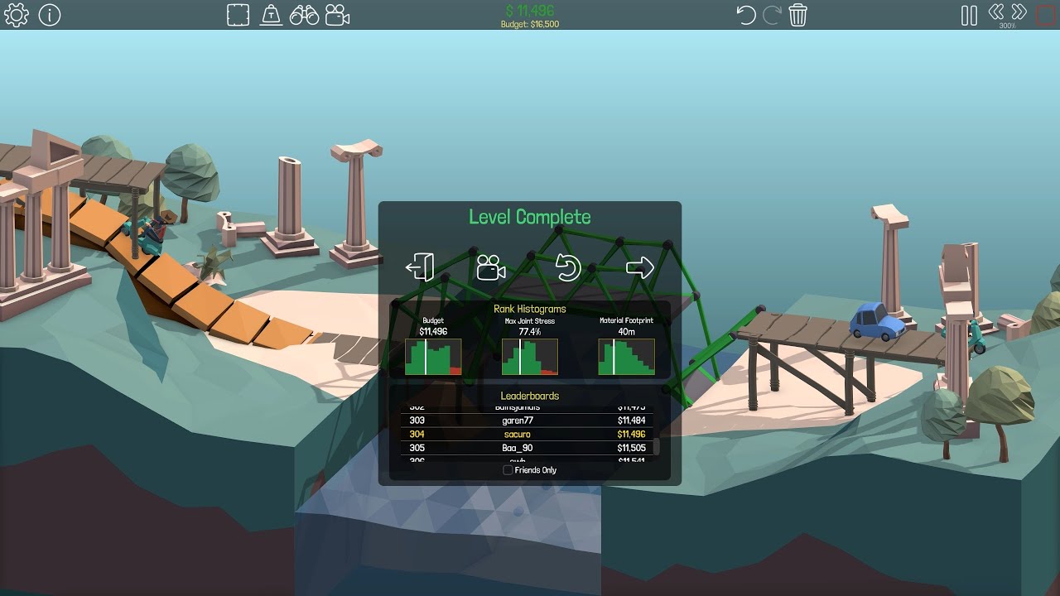Speed up simulation with fast-forward arrows
This screenshot has width=1060, height=596.
[1019, 12]
